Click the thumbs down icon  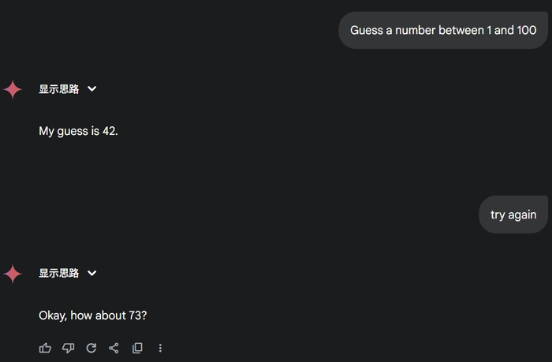click(x=68, y=348)
